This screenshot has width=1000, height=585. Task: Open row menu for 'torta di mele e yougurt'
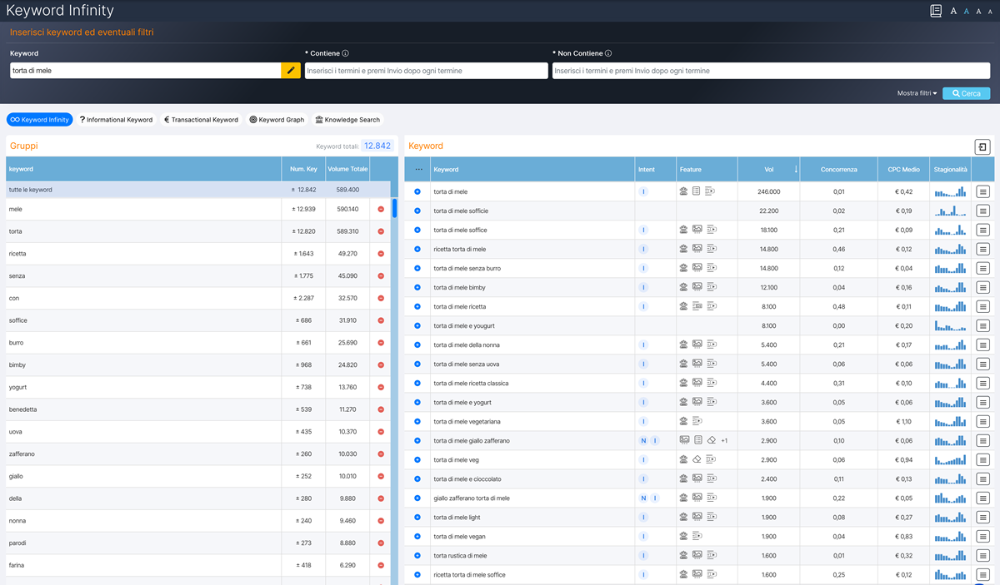983,325
